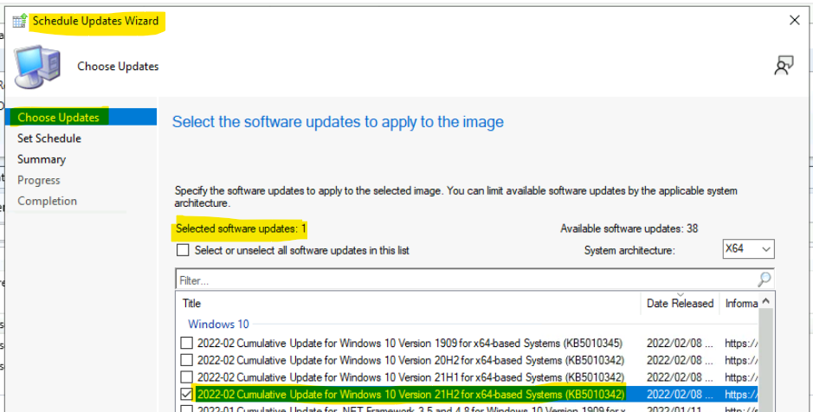
Task: Check the 2022-01 .NET Framework update
Action: click(x=187, y=409)
